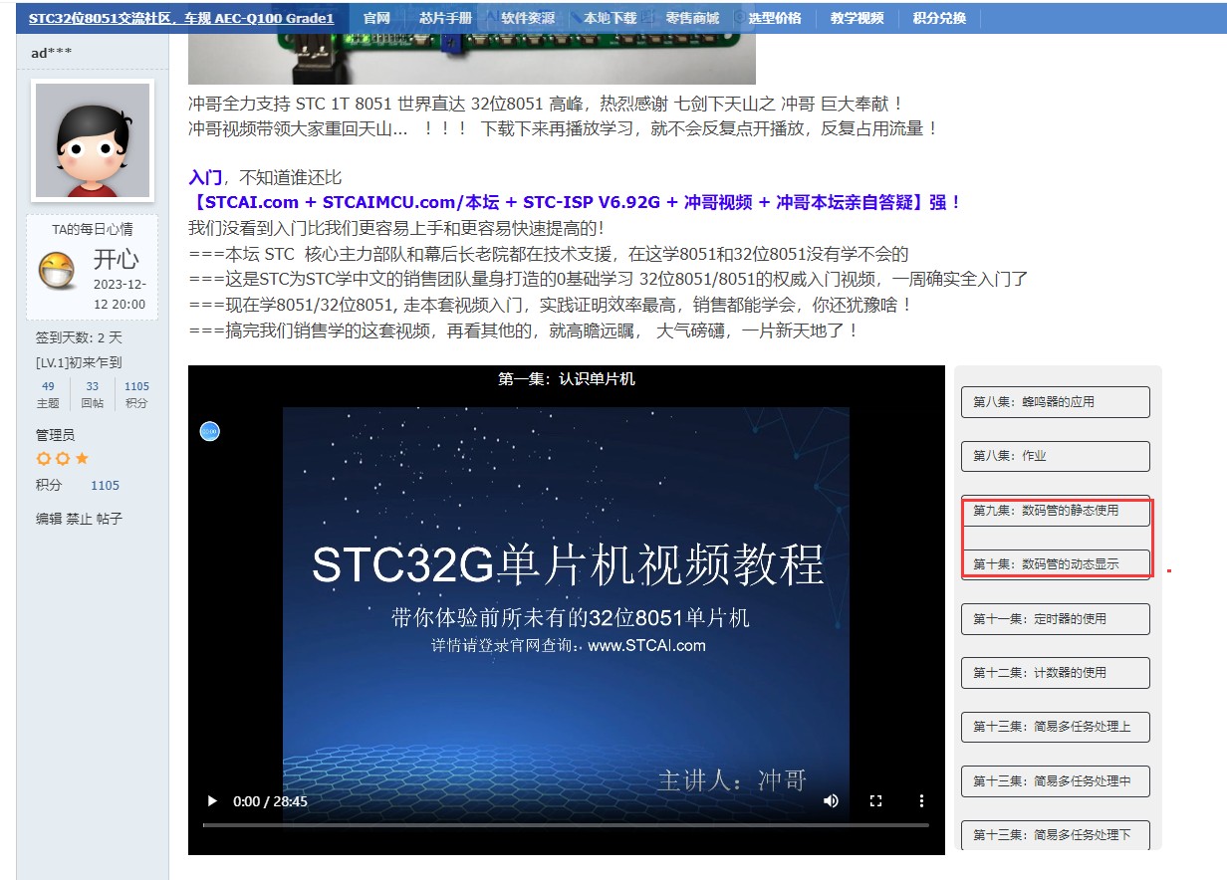Open 第十三集:简易多任务处理下

pyautogui.click(x=1056, y=834)
